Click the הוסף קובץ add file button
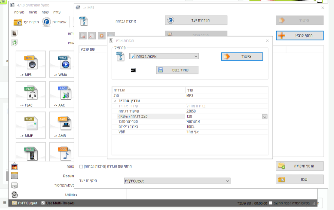334x210 pixels. [300, 36]
